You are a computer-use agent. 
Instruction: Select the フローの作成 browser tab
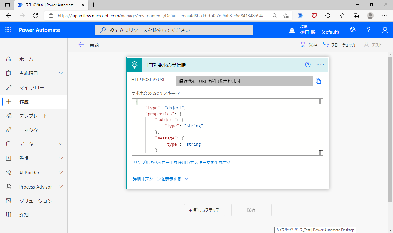click(x=51, y=5)
